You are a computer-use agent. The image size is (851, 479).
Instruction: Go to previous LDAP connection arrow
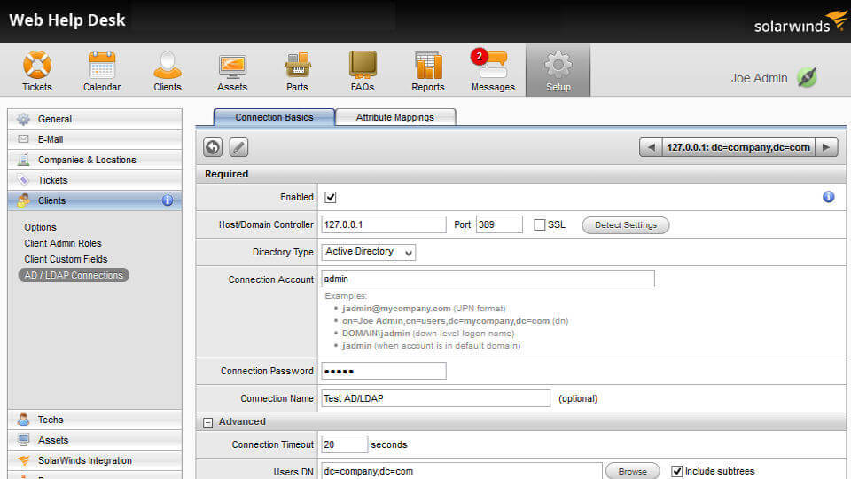pyautogui.click(x=651, y=147)
